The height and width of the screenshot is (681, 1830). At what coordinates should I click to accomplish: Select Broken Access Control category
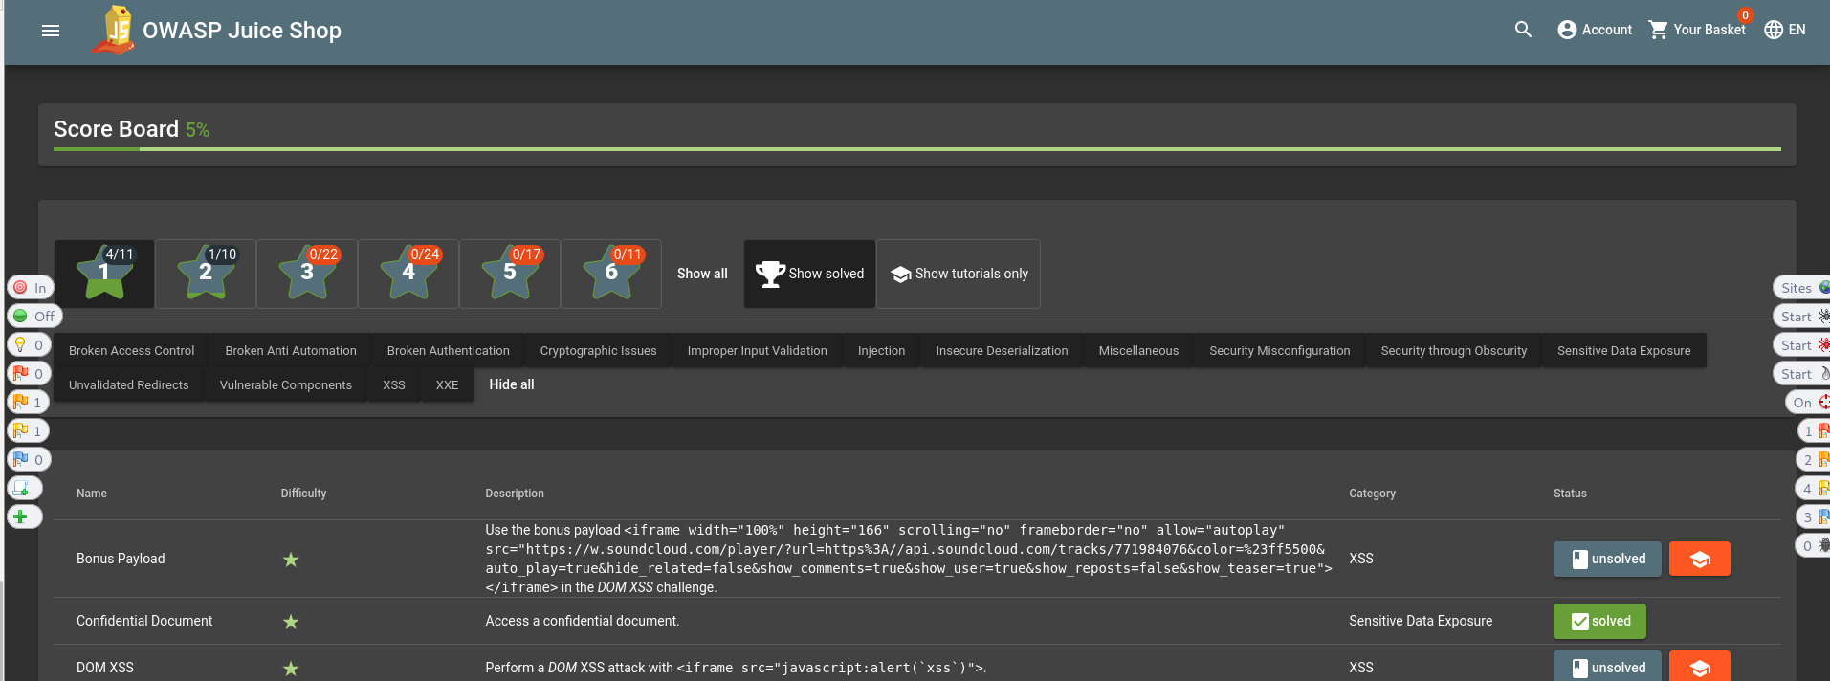(132, 350)
